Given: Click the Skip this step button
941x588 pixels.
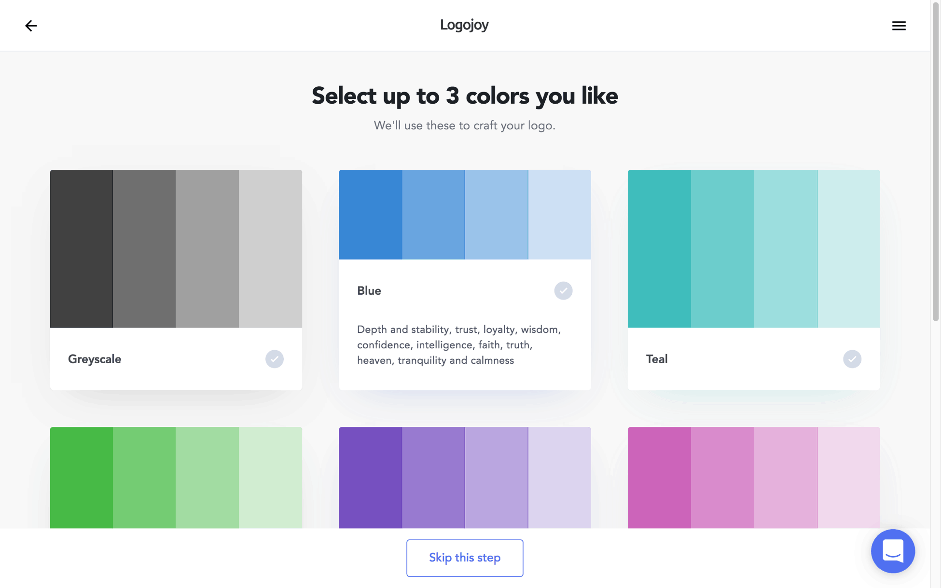Looking at the screenshot, I should click(x=465, y=558).
